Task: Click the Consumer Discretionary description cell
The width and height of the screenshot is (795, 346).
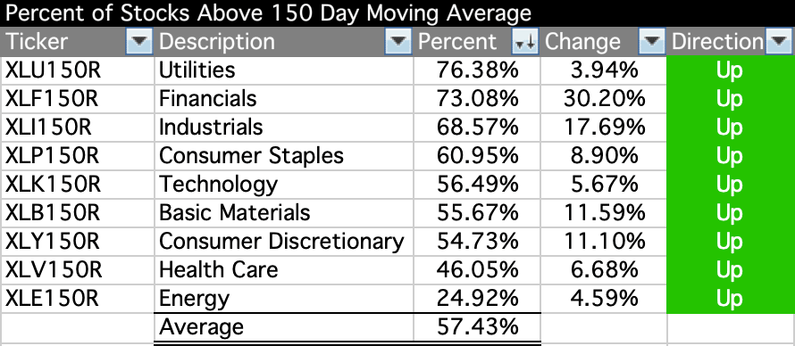Action: (x=284, y=242)
